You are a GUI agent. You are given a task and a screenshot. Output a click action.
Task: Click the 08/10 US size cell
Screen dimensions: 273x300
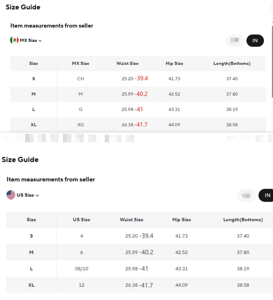[x=82, y=269]
